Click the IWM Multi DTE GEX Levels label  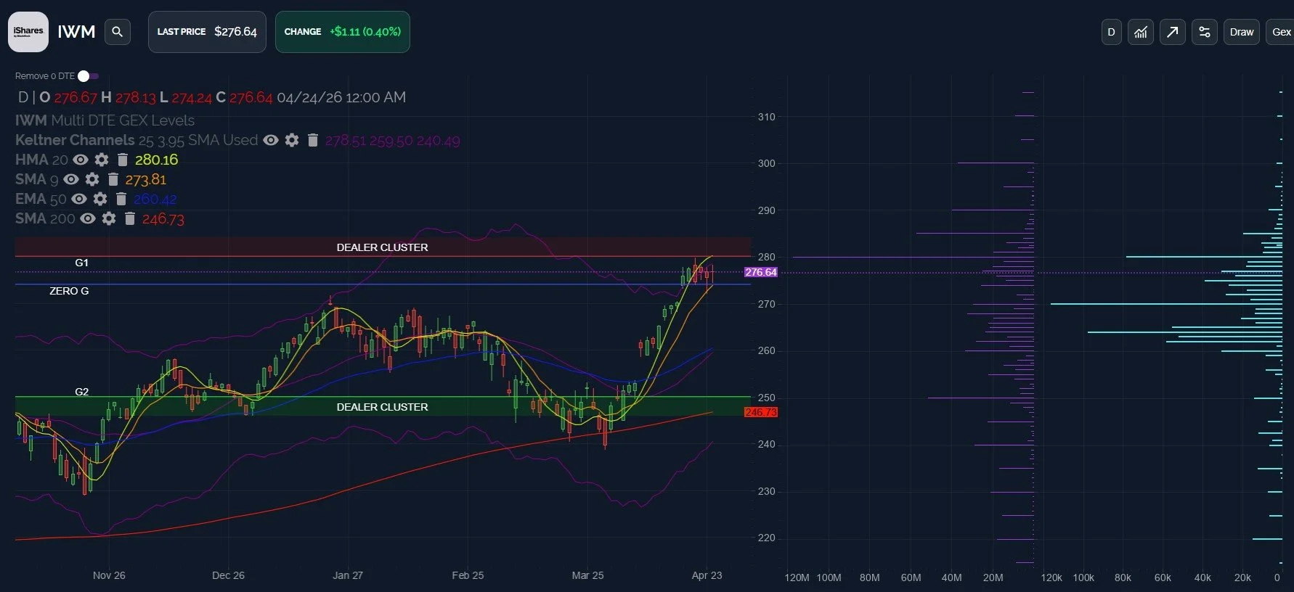pyautogui.click(x=105, y=120)
